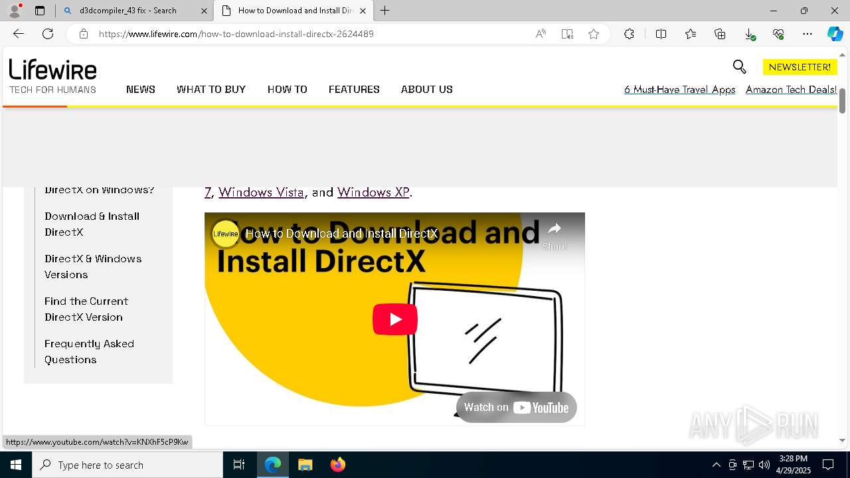Open notifications center icon
Viewport: 850px width, 478px height.
coord(828,465)
